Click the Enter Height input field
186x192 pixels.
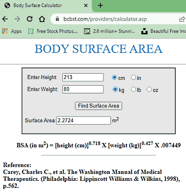pos(83,77)
